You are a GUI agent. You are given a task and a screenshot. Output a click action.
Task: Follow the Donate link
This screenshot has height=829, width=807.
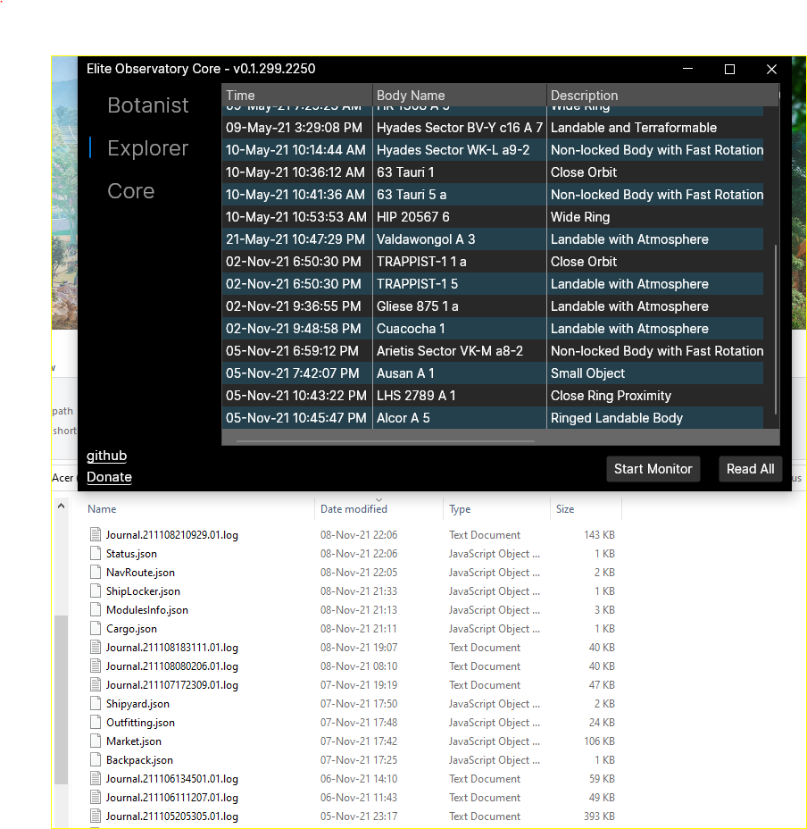(x=109, y=477)
